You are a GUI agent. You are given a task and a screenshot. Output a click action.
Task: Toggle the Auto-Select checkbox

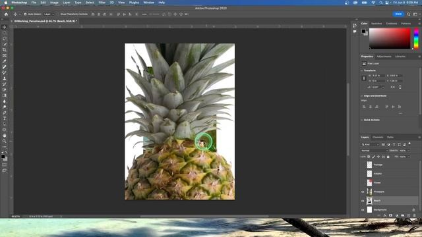point(25,14)
